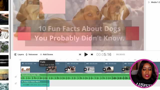Image resolution: width=160 pixels, height=90 pixels.
Task: Edit transition icon between scenes 2 and 3
Action: tap(66, 69)
